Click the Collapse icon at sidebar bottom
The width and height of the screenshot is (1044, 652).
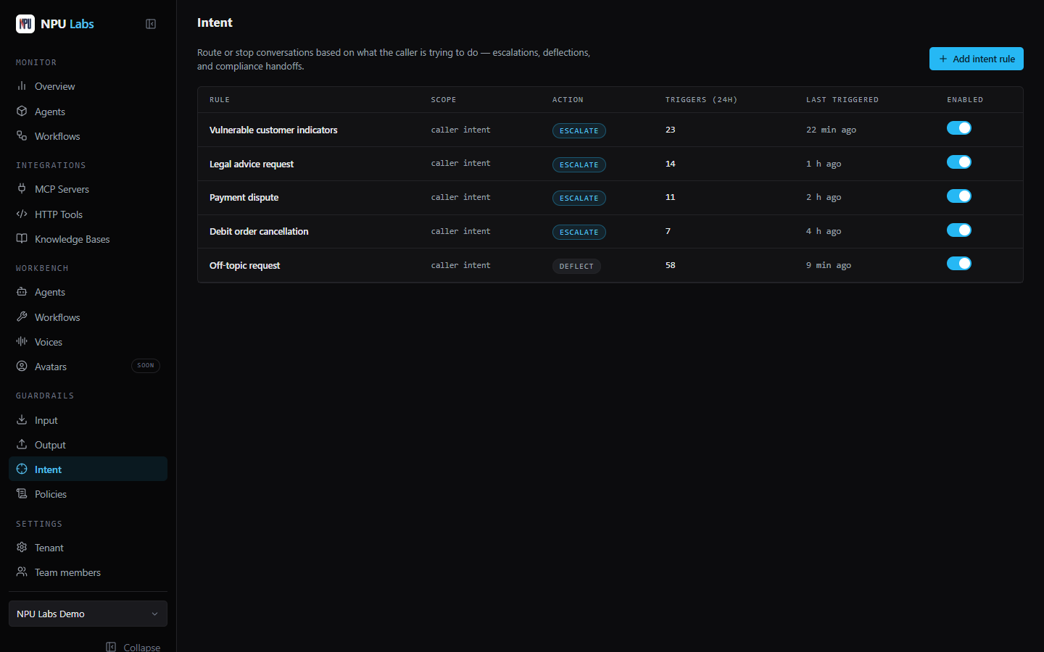111,647
